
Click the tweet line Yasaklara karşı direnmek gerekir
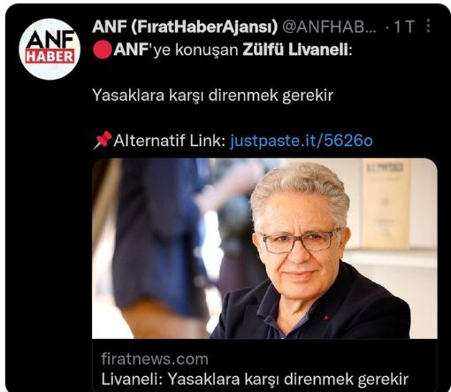213,96
